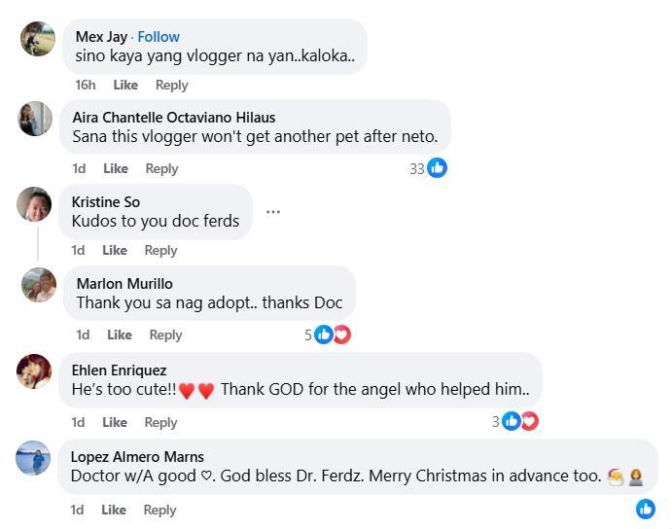Open Ehlen Enriquez's avatar
The image size is (672, 529).
(34, 371)
